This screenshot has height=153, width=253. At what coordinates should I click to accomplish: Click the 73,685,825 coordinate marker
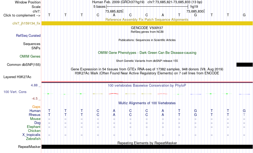[x=114, y=11]
